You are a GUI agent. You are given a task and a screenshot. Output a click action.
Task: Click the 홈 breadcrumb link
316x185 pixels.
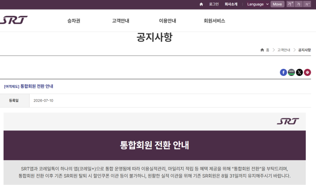(265, 50)
